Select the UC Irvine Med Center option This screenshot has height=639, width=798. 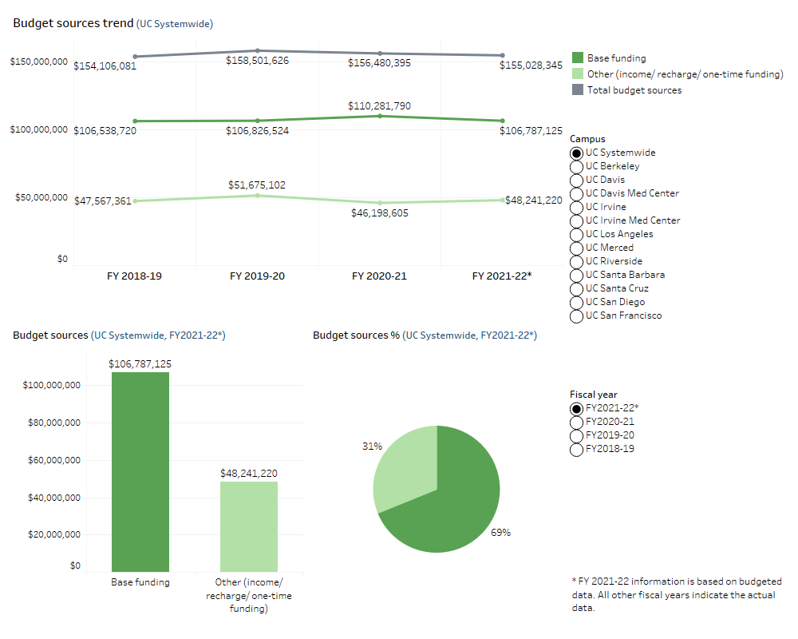click(576, 220)
